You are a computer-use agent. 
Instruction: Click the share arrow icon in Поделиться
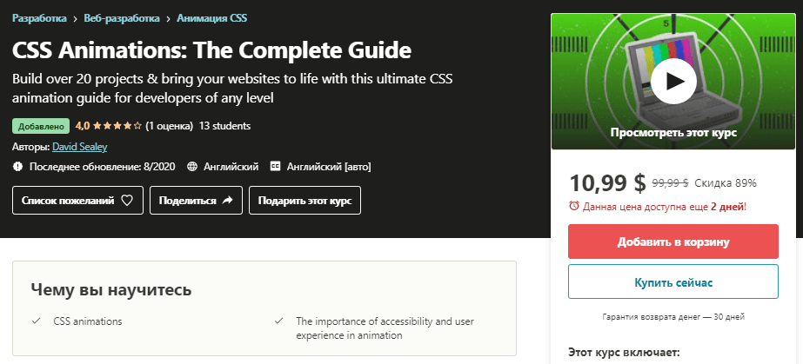[x=227, y=201]
